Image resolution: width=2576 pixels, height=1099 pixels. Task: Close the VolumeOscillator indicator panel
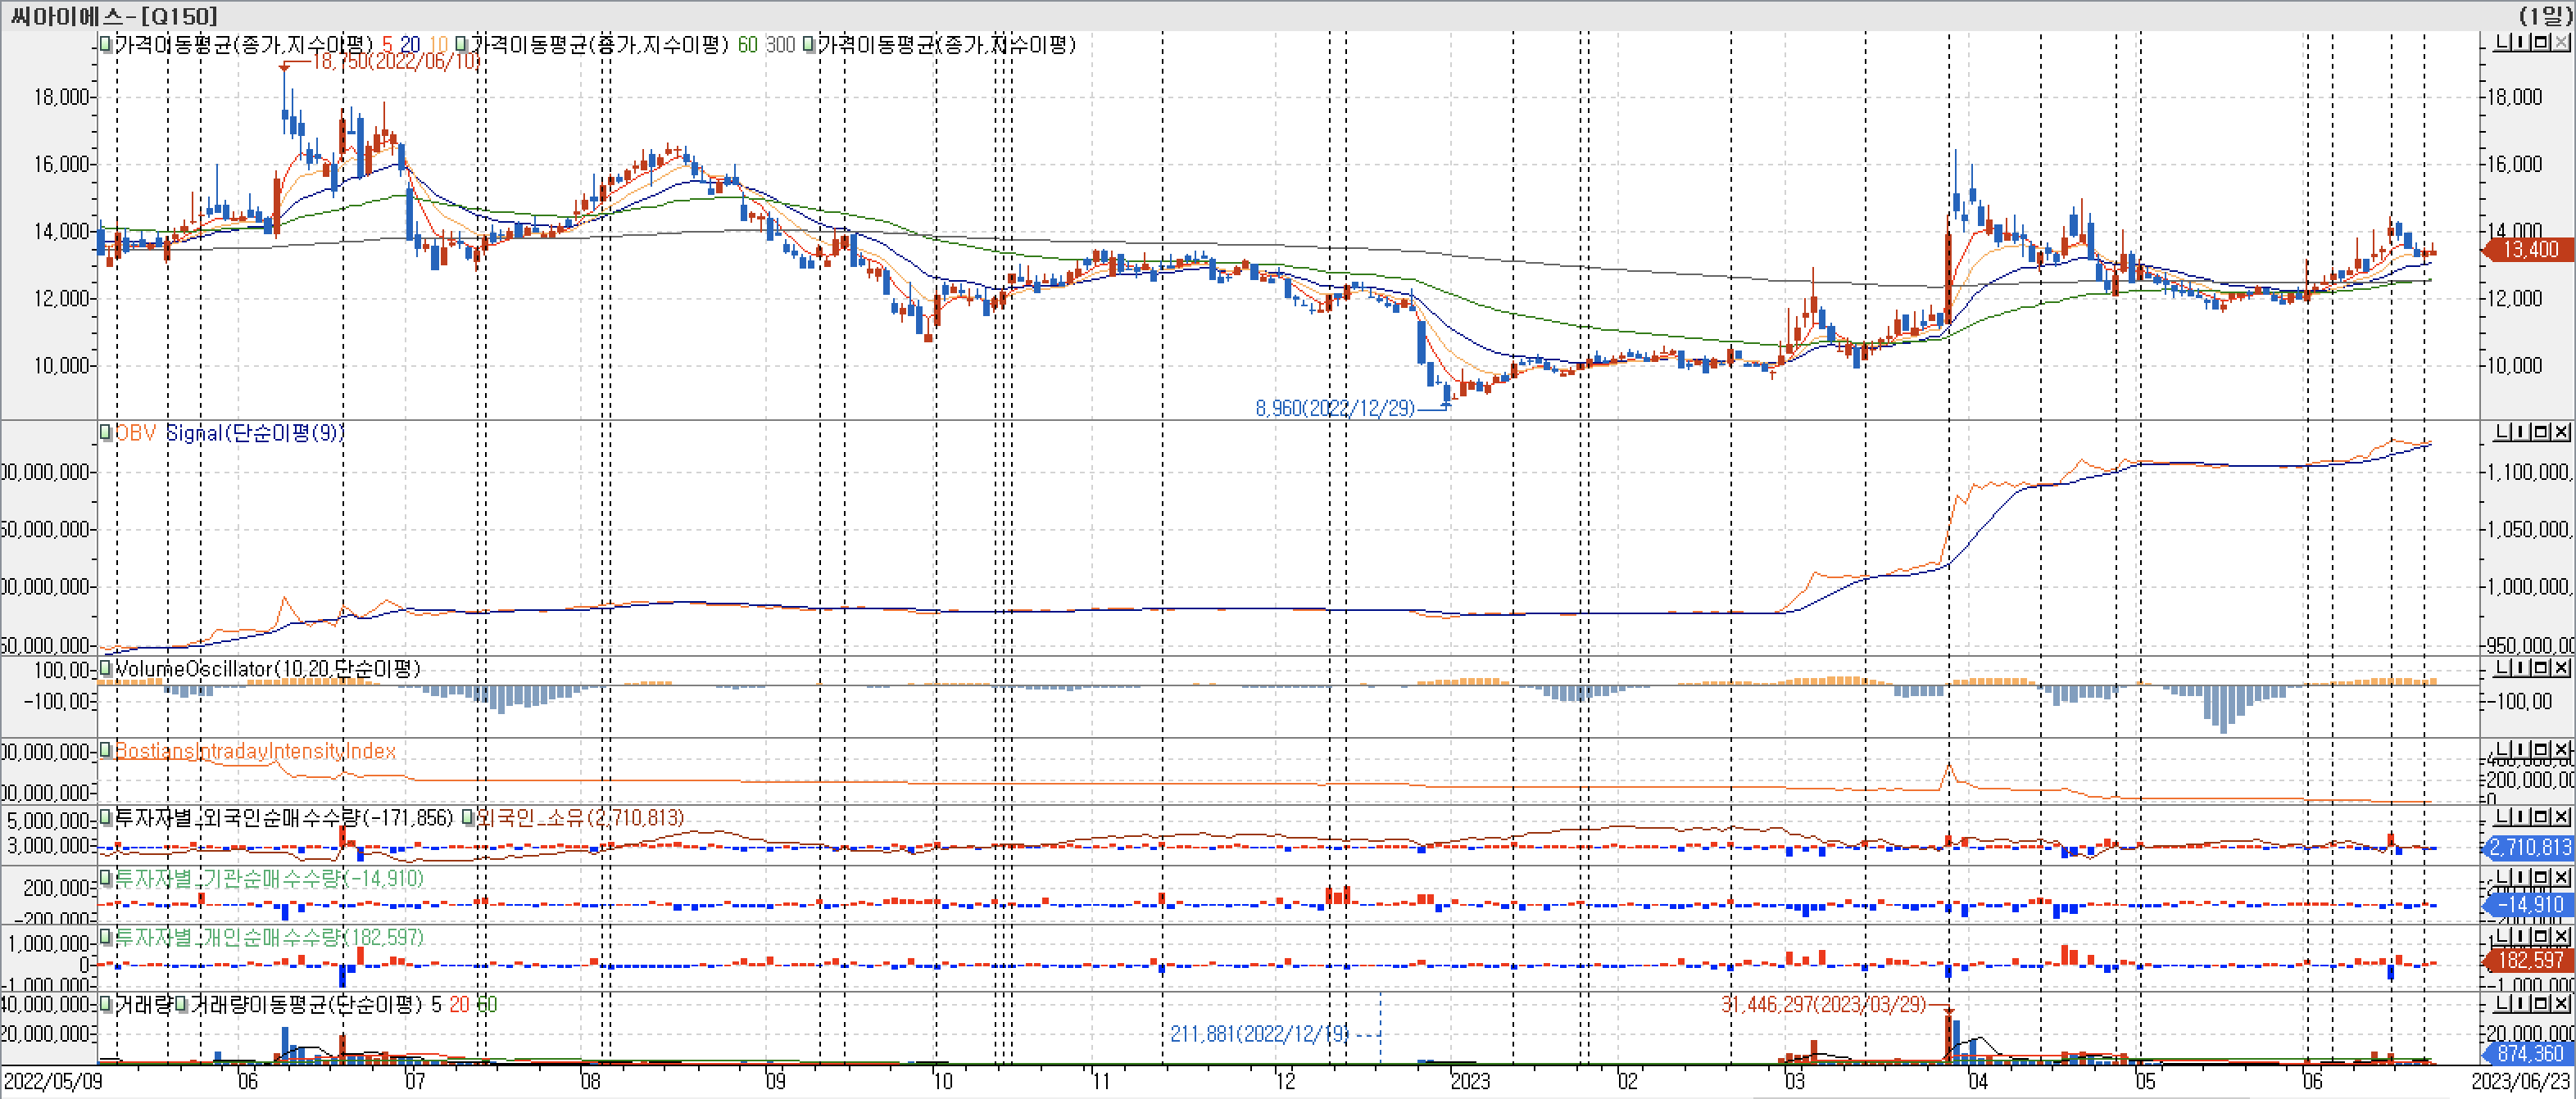[2560, 667]
